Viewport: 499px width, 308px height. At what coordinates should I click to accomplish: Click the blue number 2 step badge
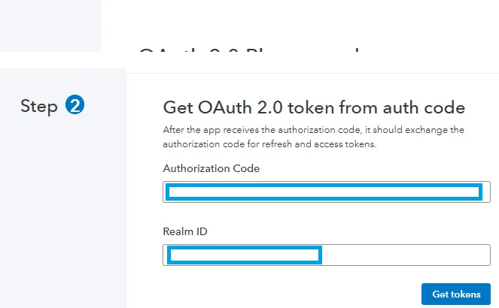click(x=75, y=104)
